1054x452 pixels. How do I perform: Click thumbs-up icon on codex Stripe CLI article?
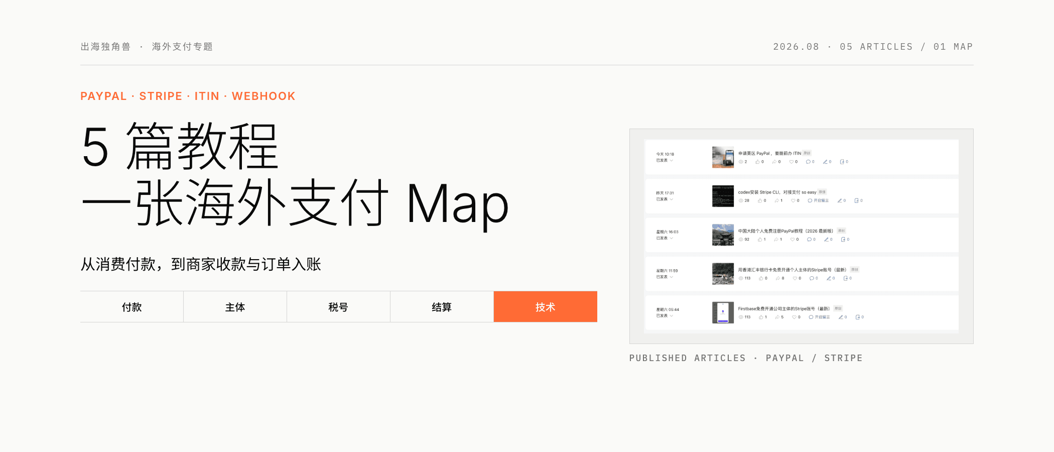pos(760,200)
